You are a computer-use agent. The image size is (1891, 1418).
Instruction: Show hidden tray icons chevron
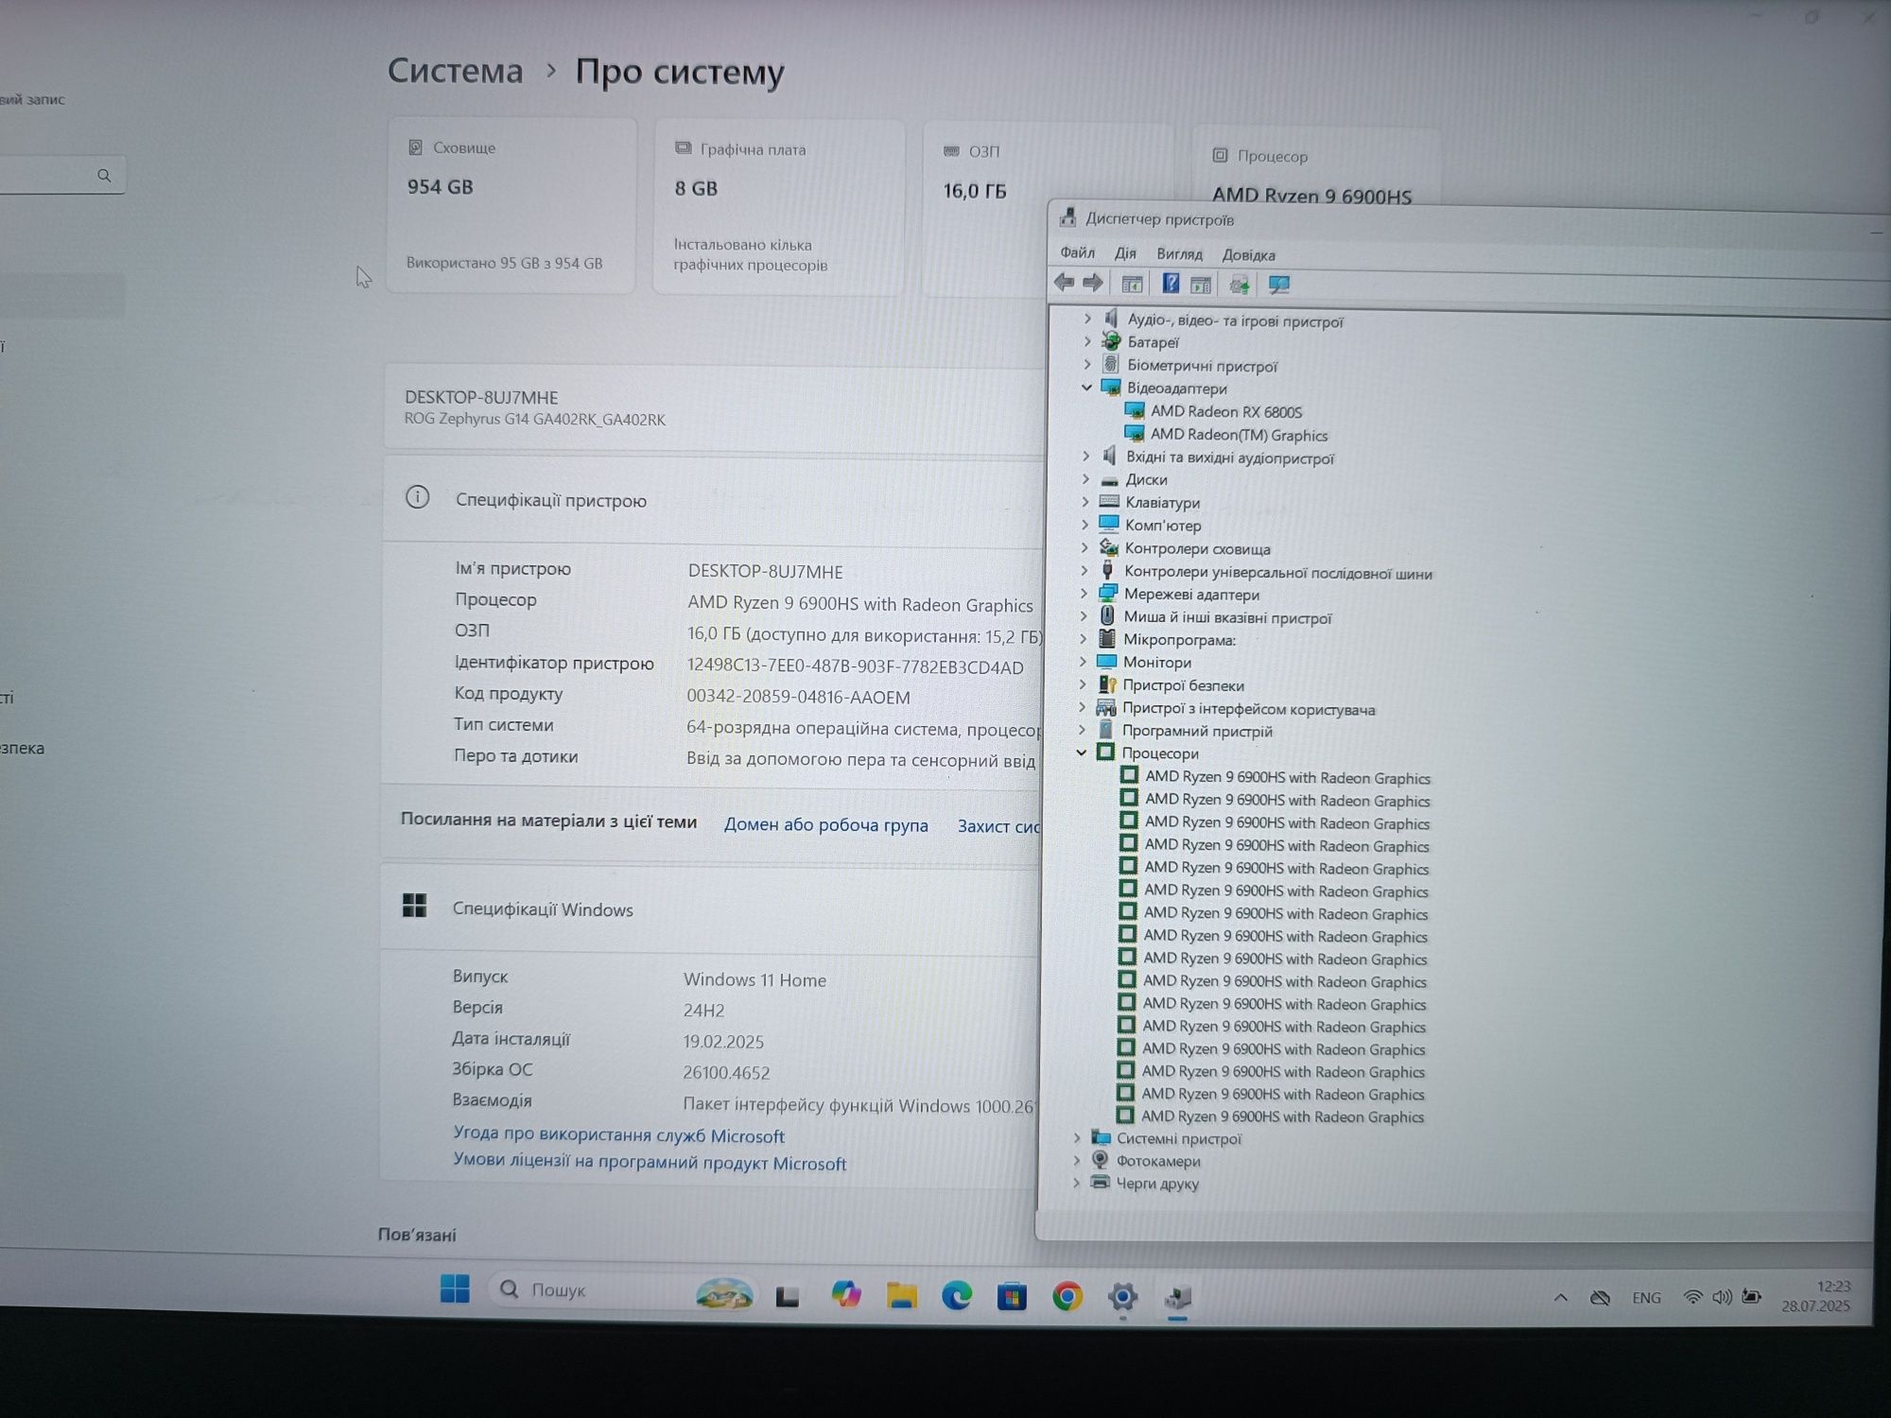[1561, 1298]
